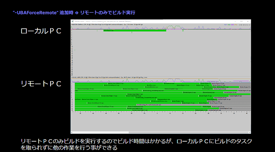Image resolution: width=275 pixels, height=152 pixels.
Task: Select the Module.CoreUObject.12.cpp process bar
Action: (134, 103)
